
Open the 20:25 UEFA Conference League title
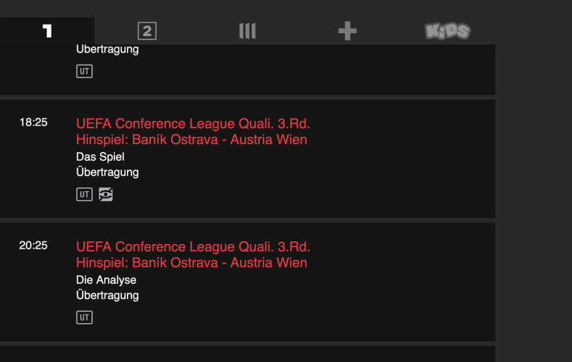coord(193,247)
